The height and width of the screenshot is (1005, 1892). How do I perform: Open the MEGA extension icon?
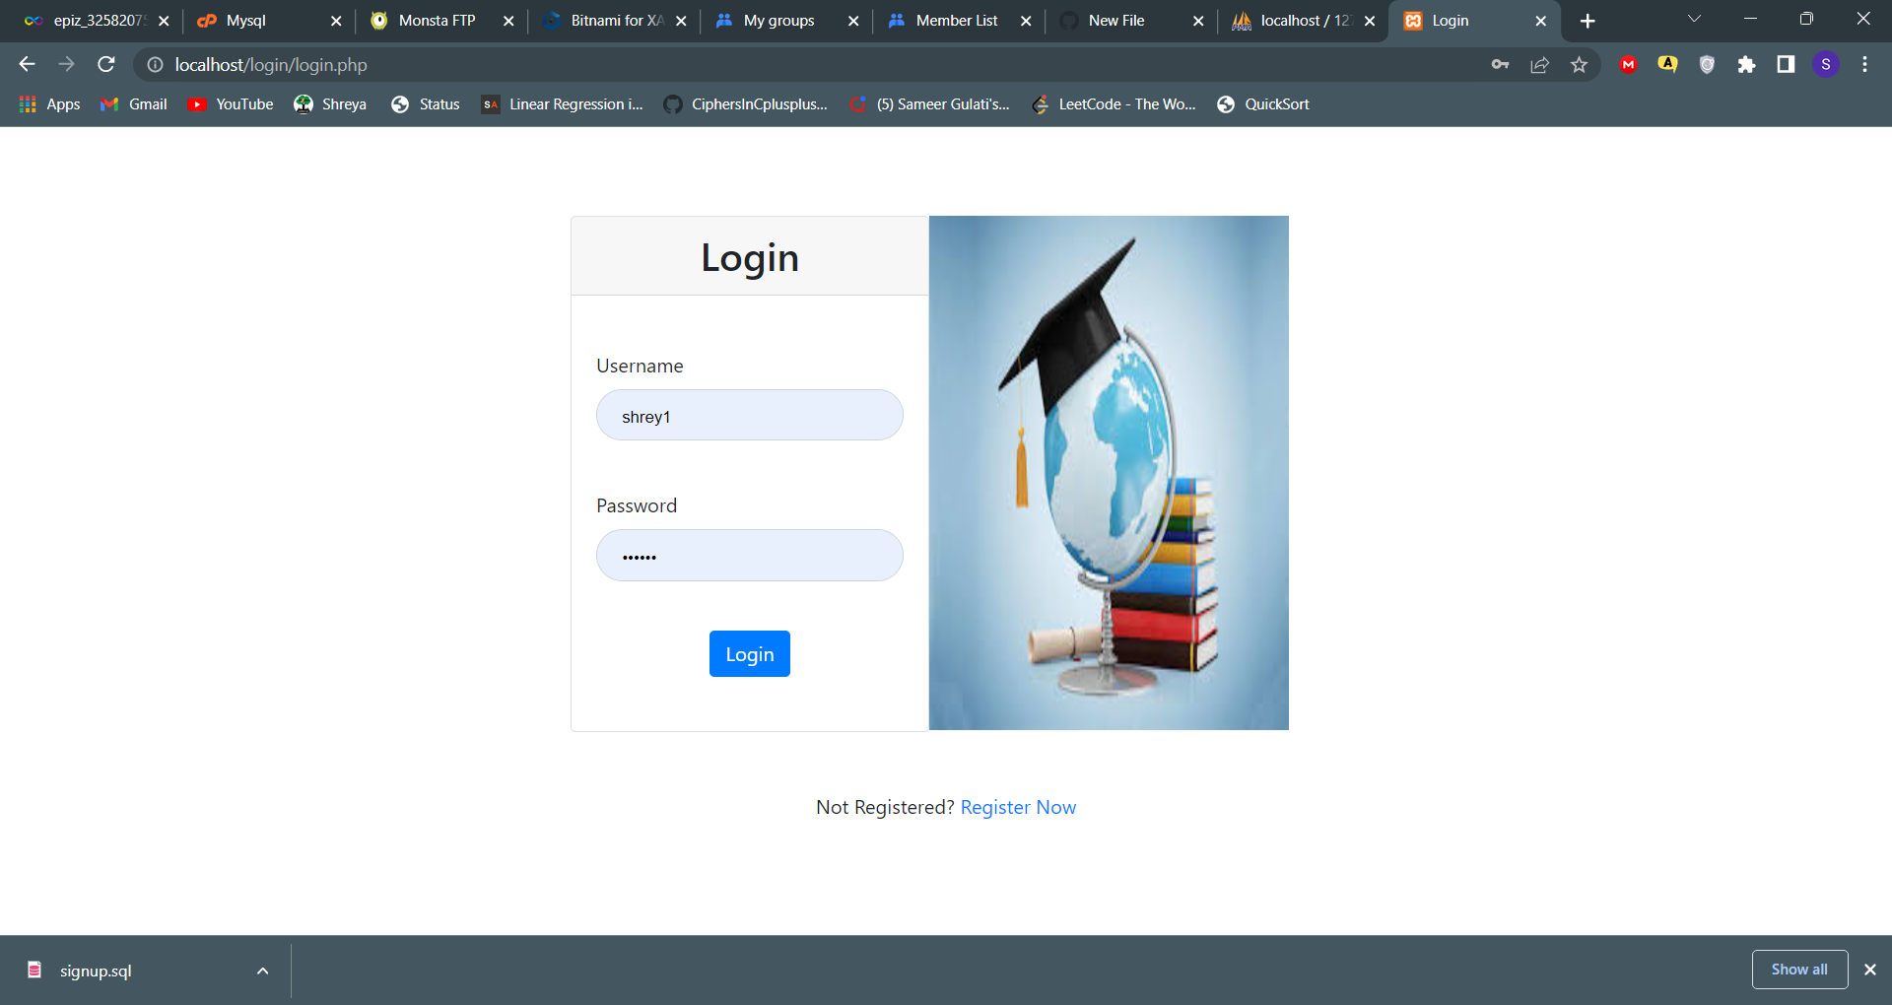tap(1628, 64)
